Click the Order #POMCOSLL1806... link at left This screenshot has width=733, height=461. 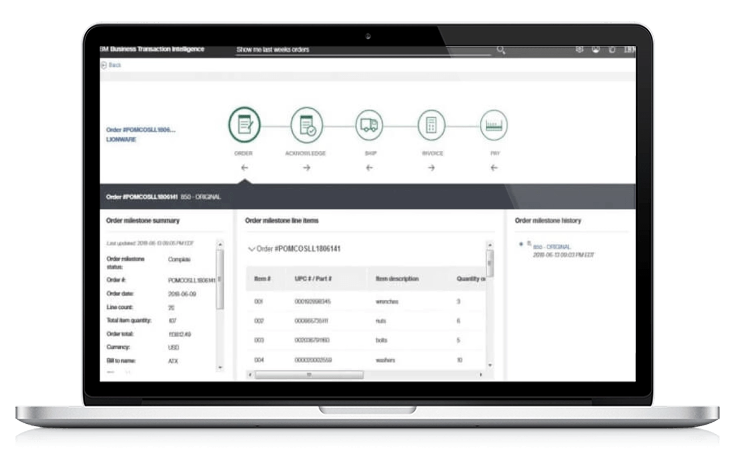(140, 130)
